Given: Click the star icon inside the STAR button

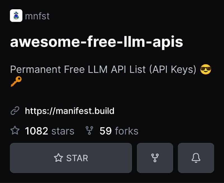Looking at the screenshot, I should tap(58, 158).
